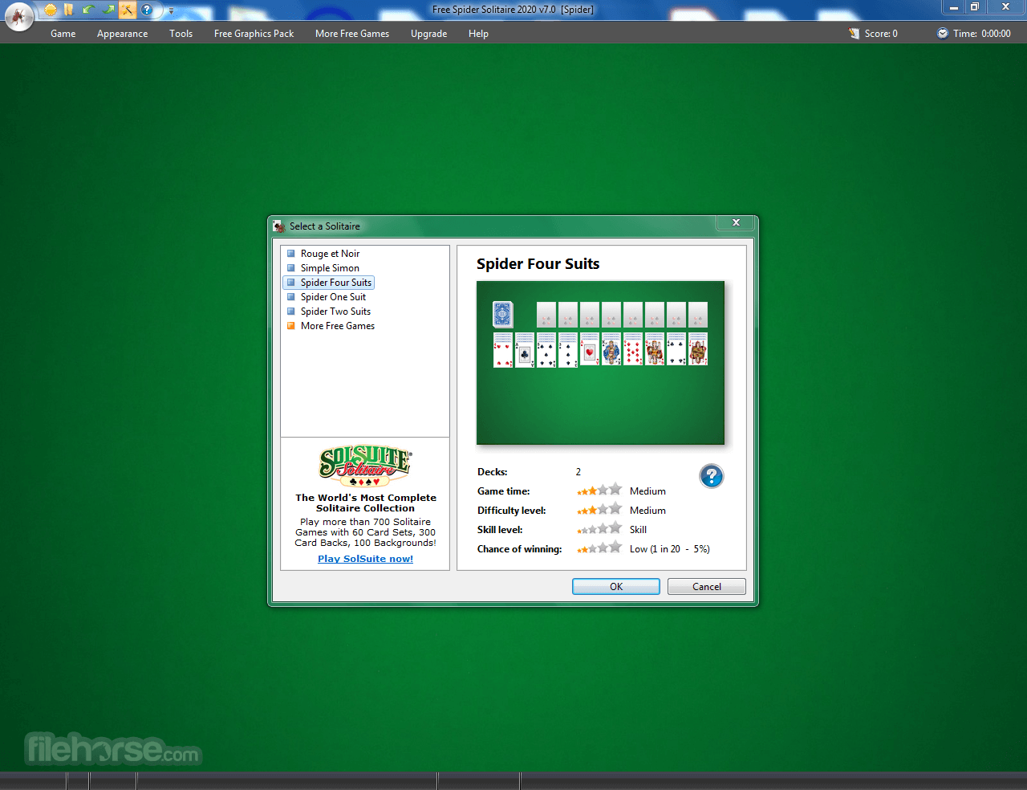Select Spider One Suit in the list

coord(333,297)
